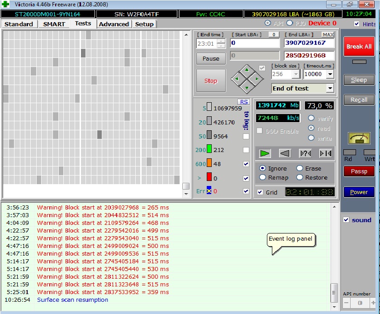380x314 pixels.
Task: Click the event log scrollbar down arrow
Action: [334, 307]
